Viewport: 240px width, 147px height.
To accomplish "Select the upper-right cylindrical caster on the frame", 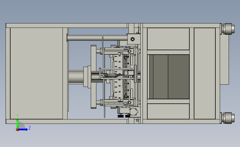I will point(228,29).
